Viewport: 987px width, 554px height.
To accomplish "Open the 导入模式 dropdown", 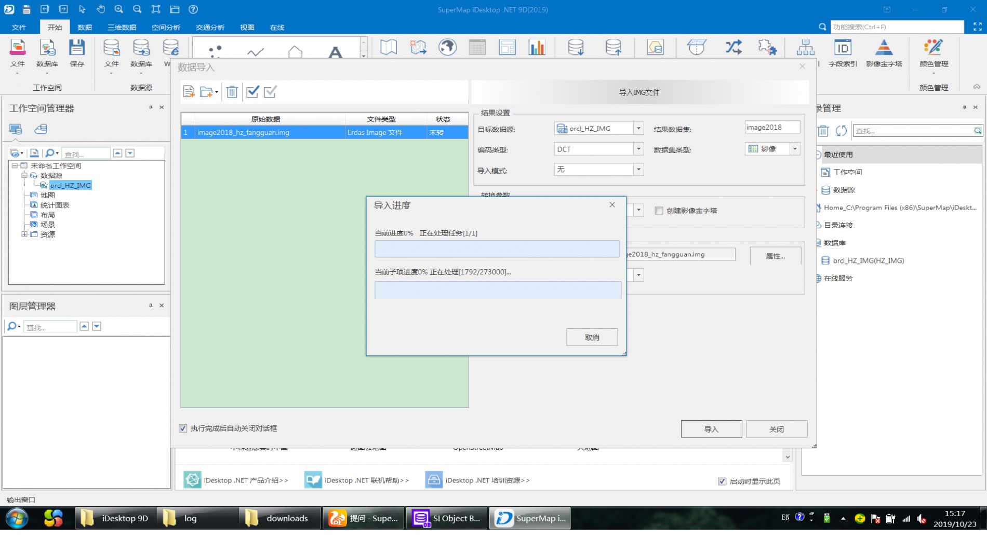I will tap(638, 170).
